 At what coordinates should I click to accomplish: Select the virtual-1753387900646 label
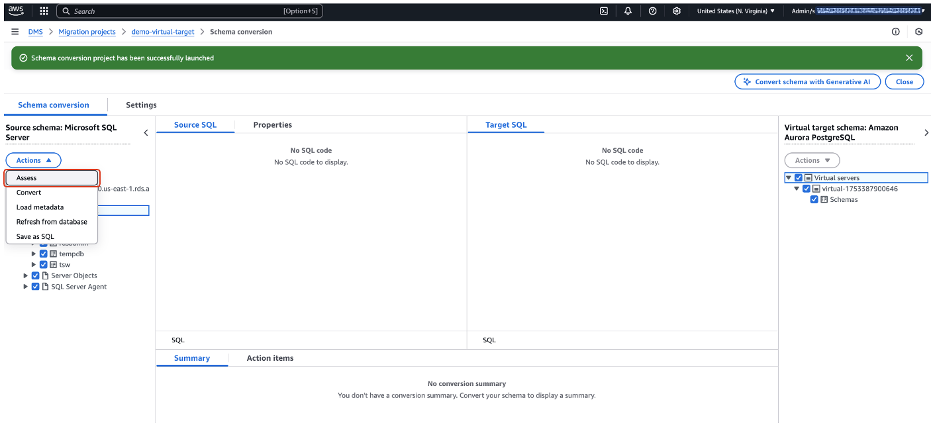point(860,189)
